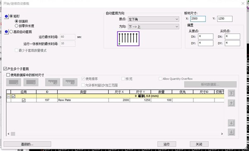Toggle 最少子套裁数量模式 checkbox

16,50
